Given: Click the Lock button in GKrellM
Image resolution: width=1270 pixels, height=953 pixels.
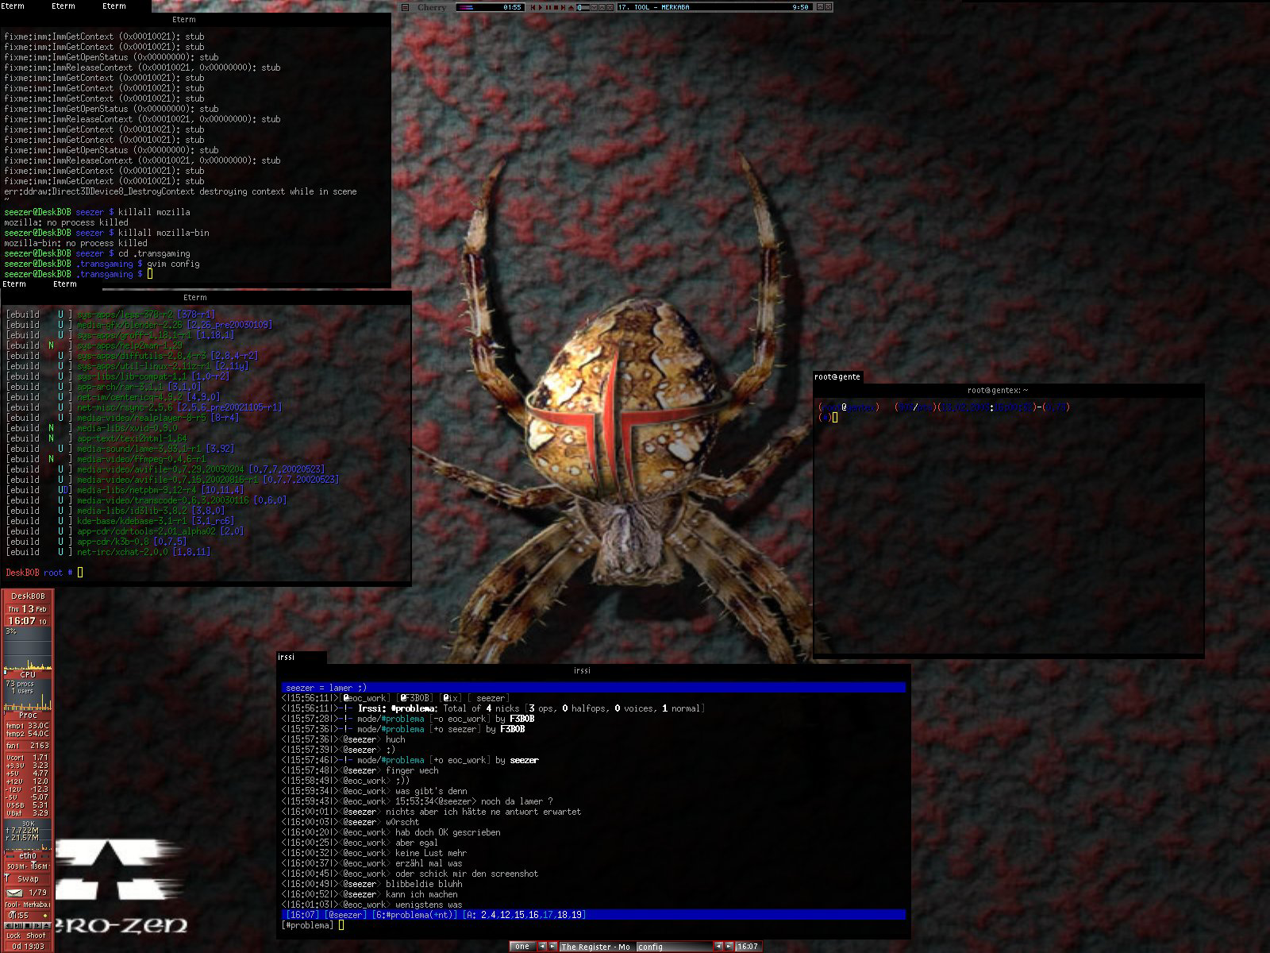Looking at the screenshot, I should coord(13,936).
